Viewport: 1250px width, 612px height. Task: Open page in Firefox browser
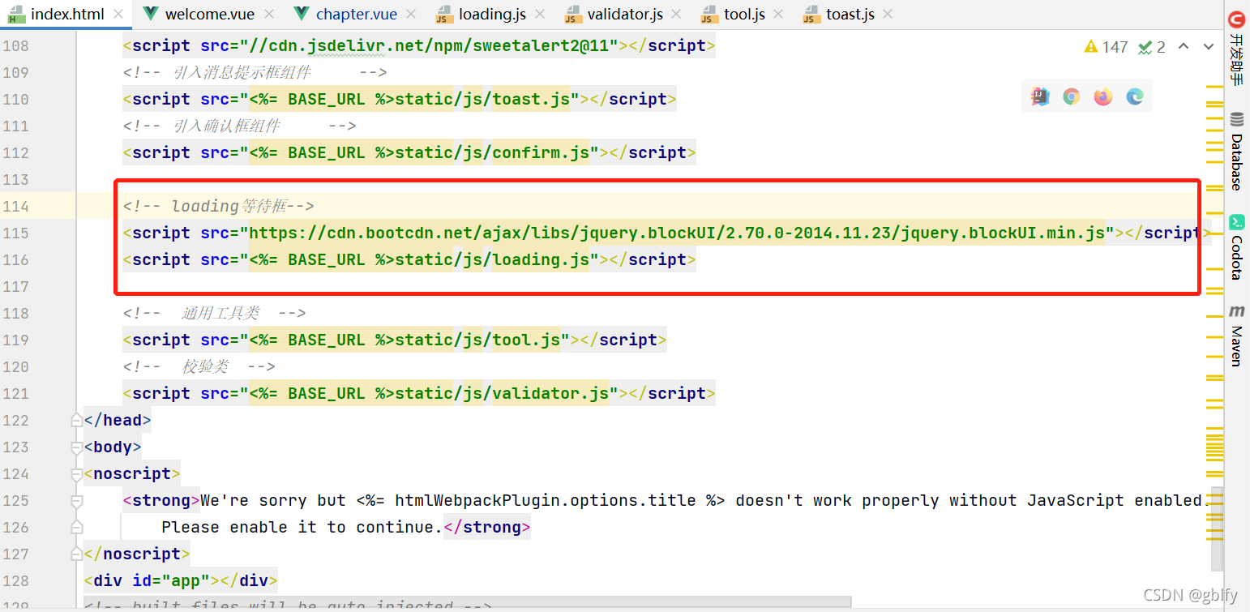point(1103,96)
